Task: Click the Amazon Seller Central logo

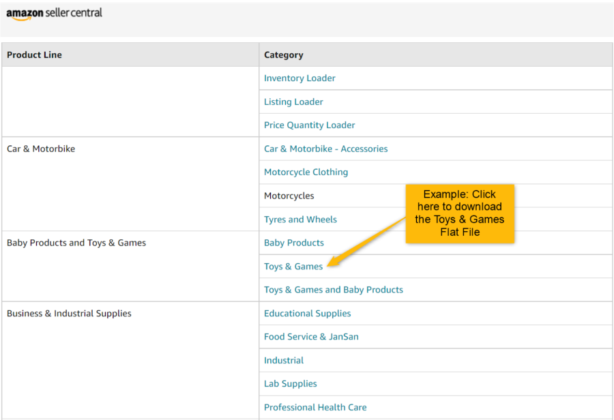Action: tap(54, 13)
